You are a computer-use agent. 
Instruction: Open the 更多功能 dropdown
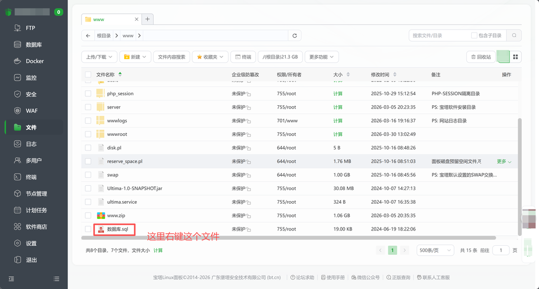tap(322, 57)
